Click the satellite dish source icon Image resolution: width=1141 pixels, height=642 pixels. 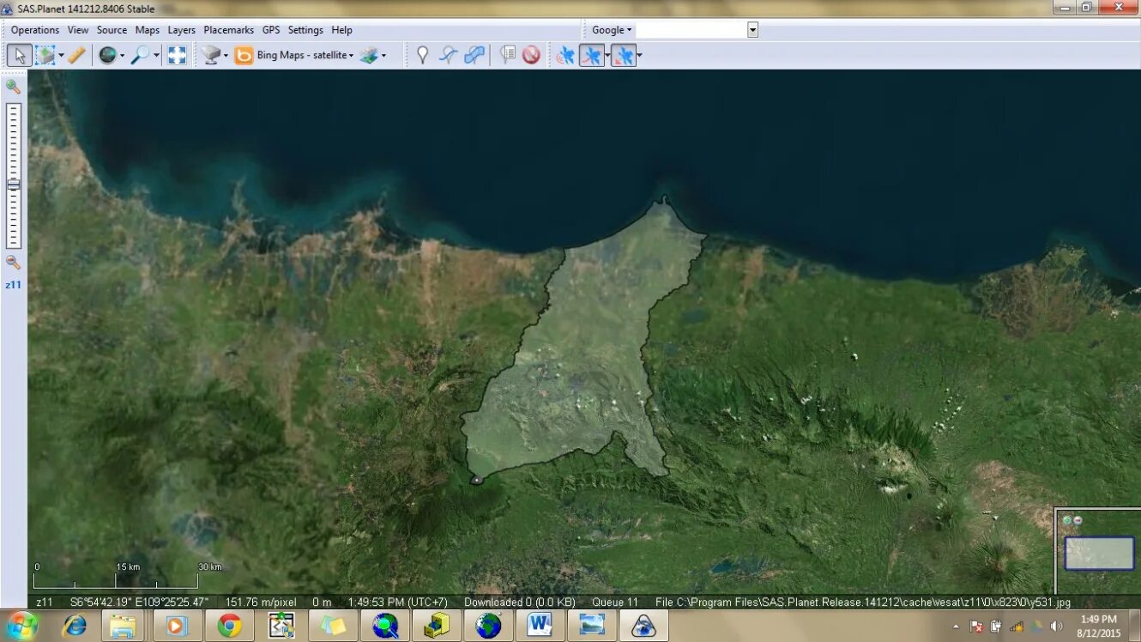211,55
